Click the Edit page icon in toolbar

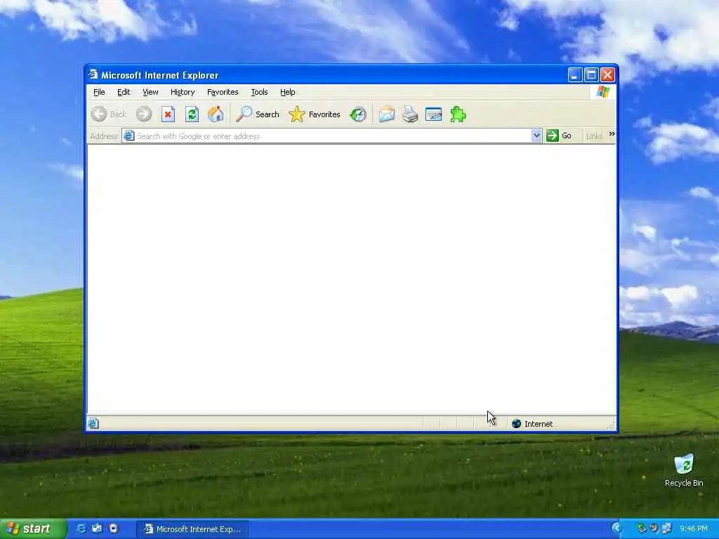[x=434, y=114]
